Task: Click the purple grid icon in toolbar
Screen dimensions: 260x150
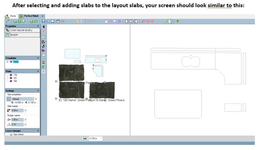Action: coord(119,21)
